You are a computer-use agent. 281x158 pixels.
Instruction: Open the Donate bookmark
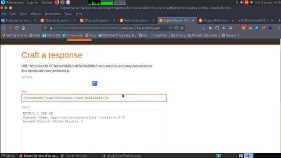229,36
